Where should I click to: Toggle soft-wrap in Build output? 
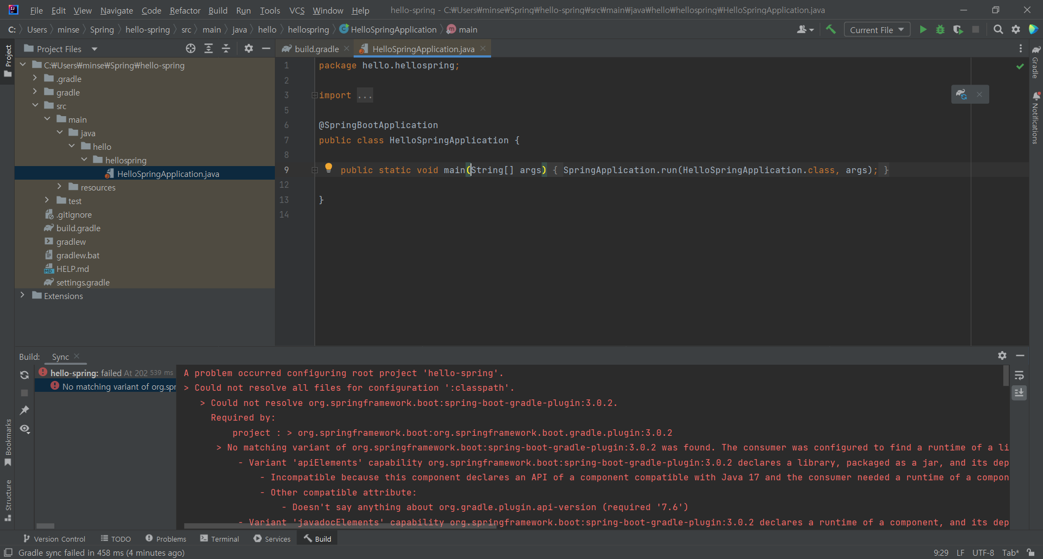point(1019,376)
